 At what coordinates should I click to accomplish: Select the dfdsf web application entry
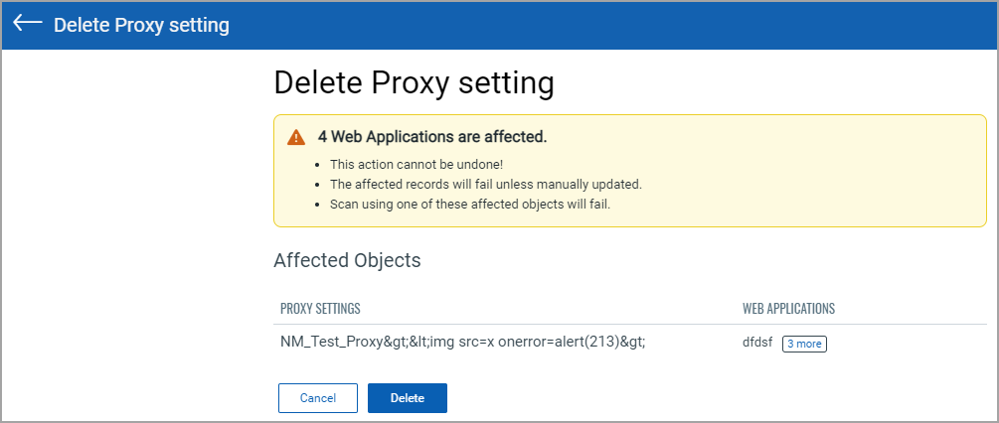(x=756, y=344)
